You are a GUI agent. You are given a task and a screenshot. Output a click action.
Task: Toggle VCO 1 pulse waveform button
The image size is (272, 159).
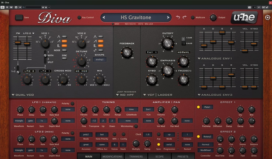point(64,46)
